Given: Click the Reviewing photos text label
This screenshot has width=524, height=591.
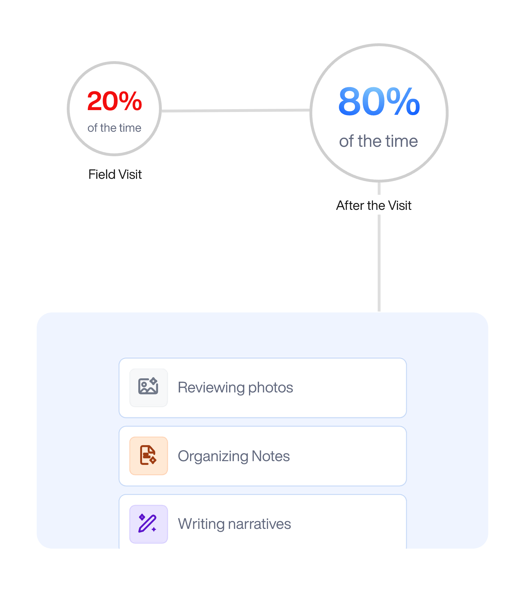Looking at the screenshot, I should 235,388.
